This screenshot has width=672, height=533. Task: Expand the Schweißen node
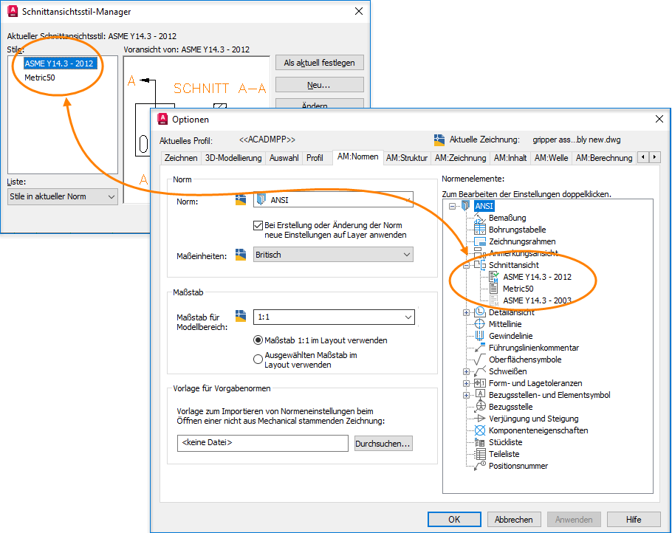[x=466, y=371]
